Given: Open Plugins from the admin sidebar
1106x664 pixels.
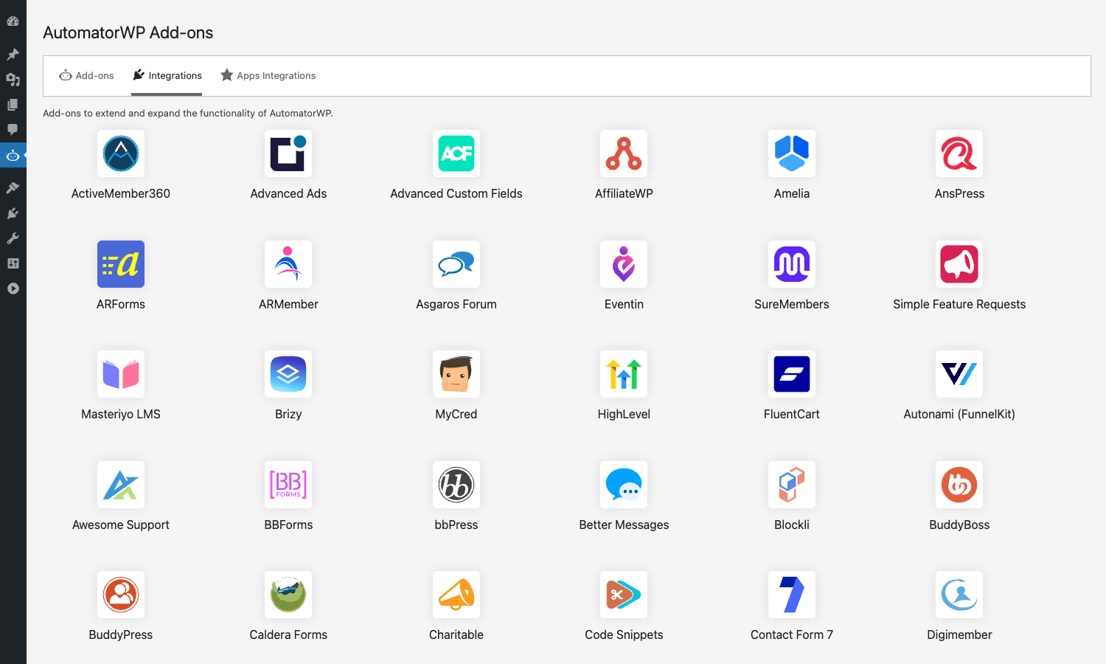Looking at the screenshot, I should (13, 213).
